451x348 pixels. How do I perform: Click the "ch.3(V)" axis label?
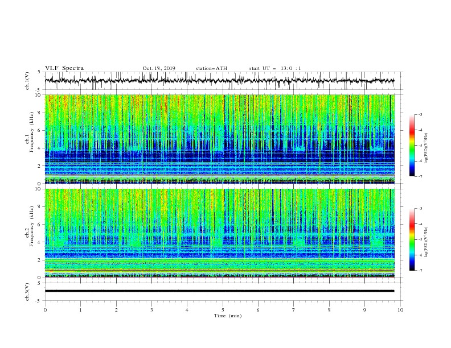click(27, 292)
